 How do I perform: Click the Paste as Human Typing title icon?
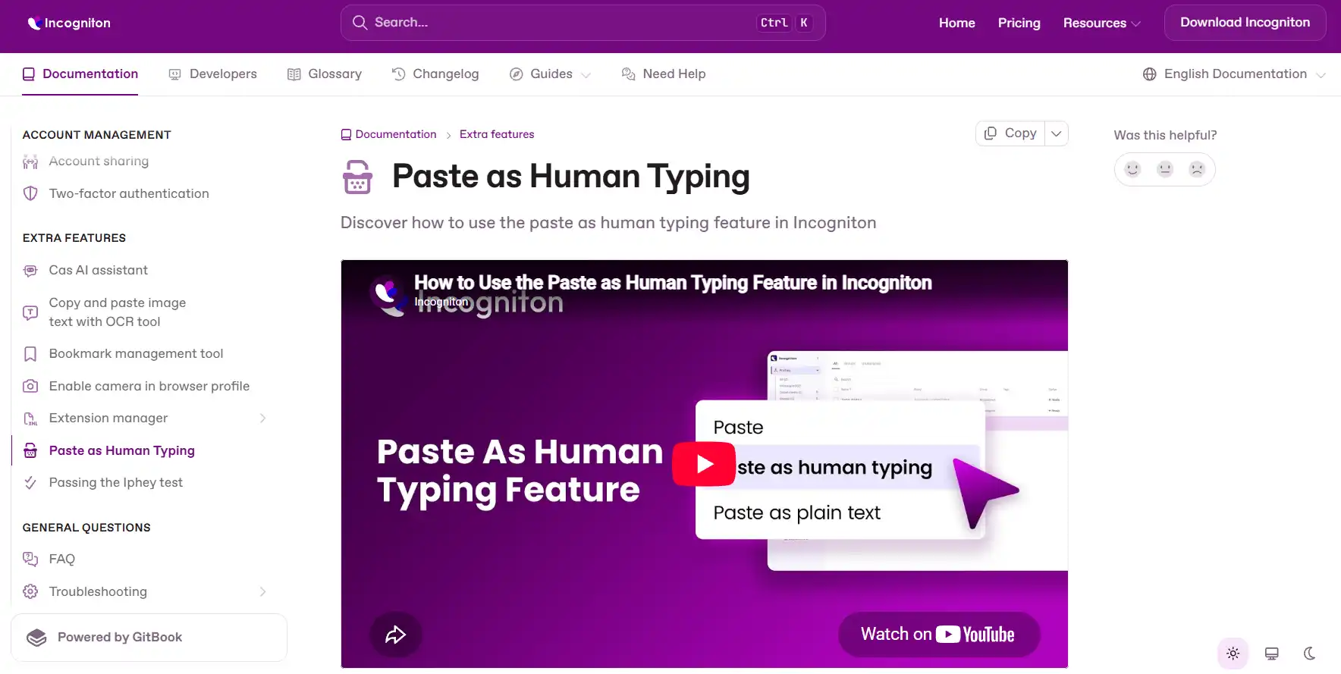(357, 177)
